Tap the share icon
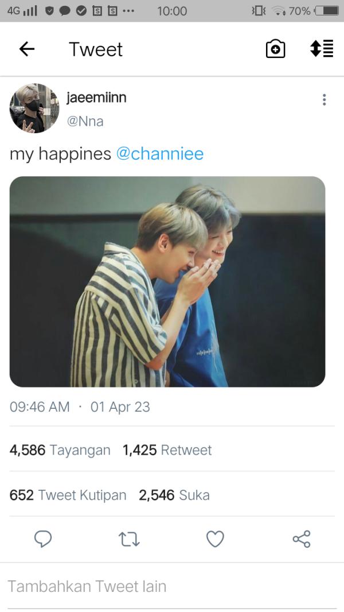The height and width of the screenshot is (612, 344). pos(301,539)
